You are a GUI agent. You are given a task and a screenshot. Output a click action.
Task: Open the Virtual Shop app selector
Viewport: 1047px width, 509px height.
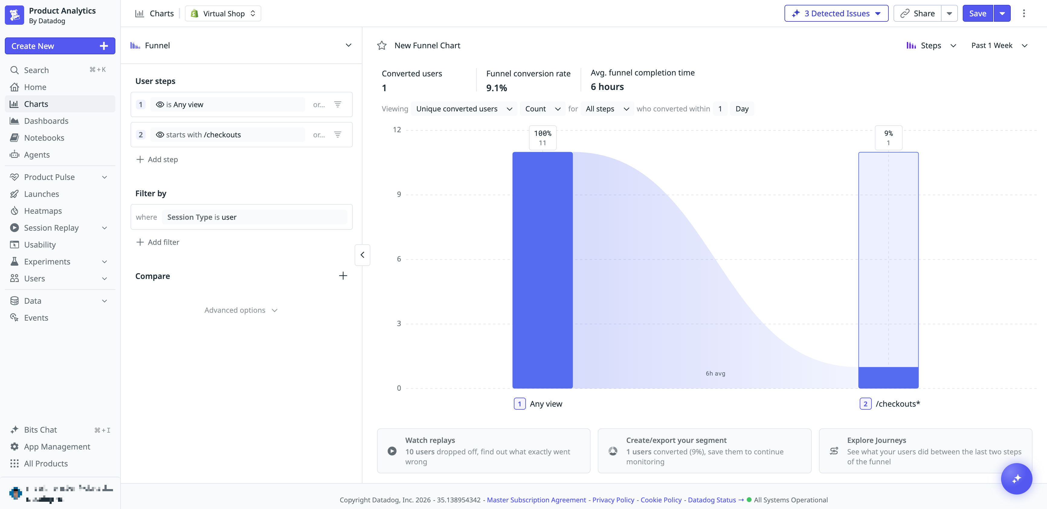click(x=223, y=13)
